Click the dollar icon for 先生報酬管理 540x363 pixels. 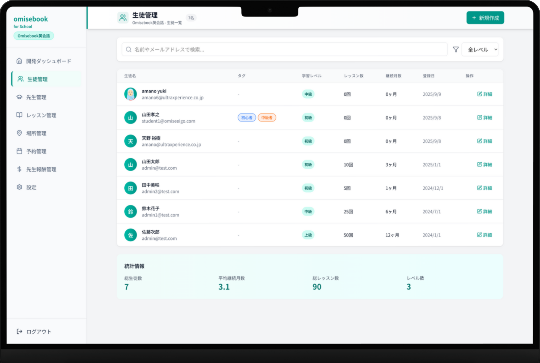click(x=19, y=169)
